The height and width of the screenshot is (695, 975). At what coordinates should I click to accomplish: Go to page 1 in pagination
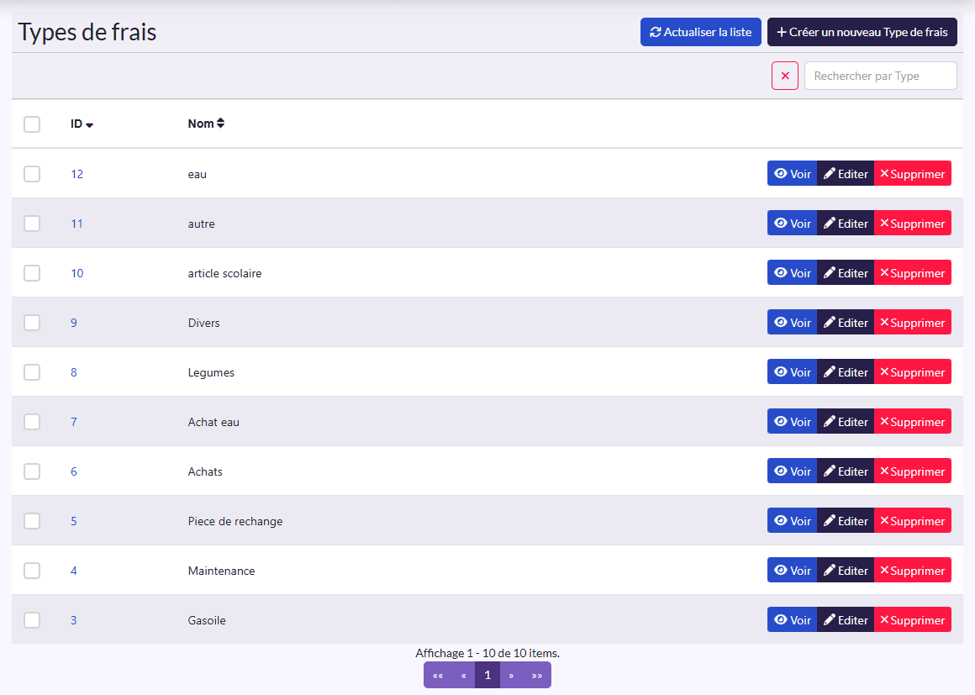487,675
